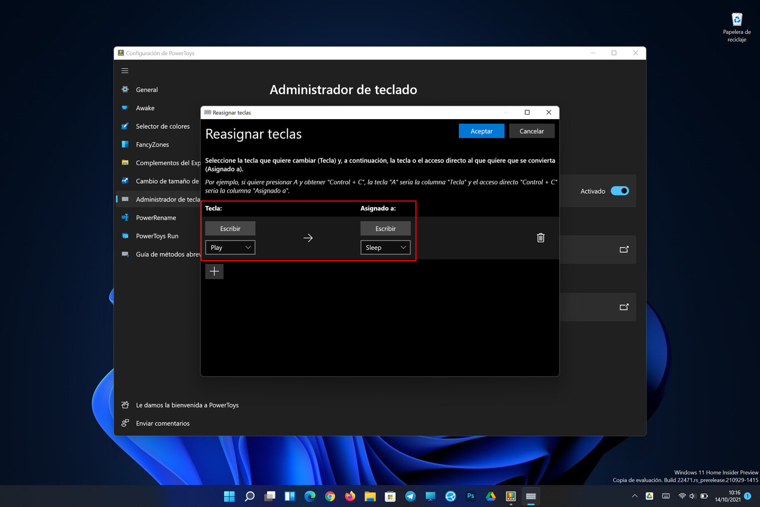Click Aceptar to confirm remapping
760x507 pixels.
tap(481, 131)
